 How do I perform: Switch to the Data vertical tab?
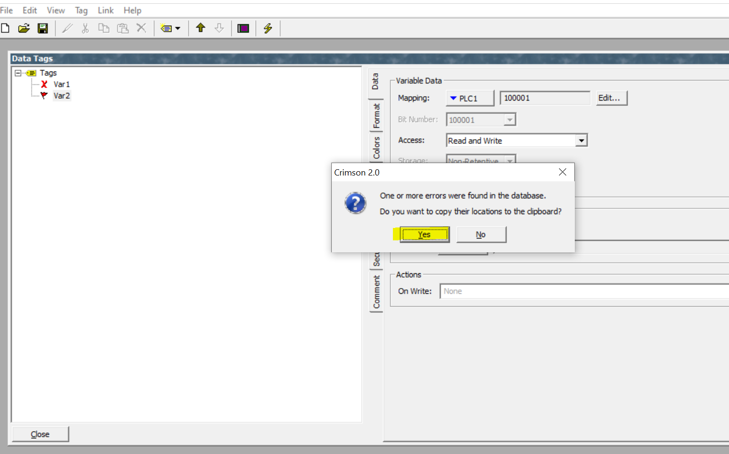pyautogui.click(x=375, y=82)
